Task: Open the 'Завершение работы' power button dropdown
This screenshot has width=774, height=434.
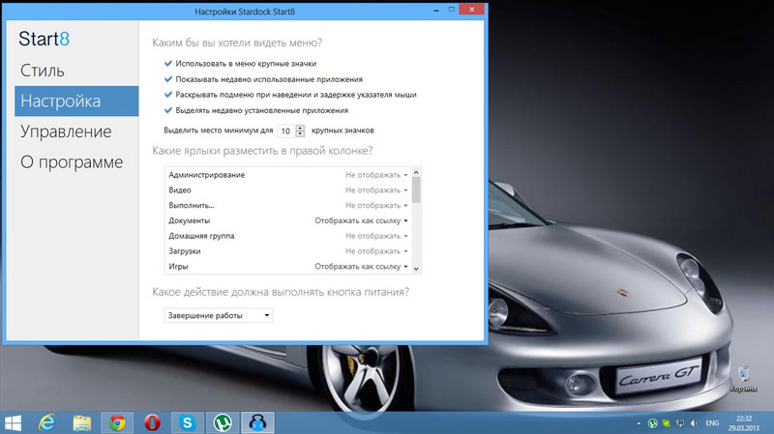Action: [218, 315]
